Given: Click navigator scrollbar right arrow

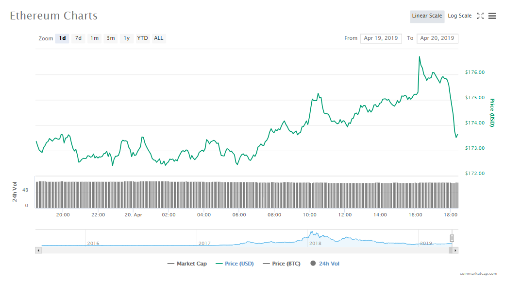Looking at the screenshot, I should pyautogui.click(x=455, y=250).
